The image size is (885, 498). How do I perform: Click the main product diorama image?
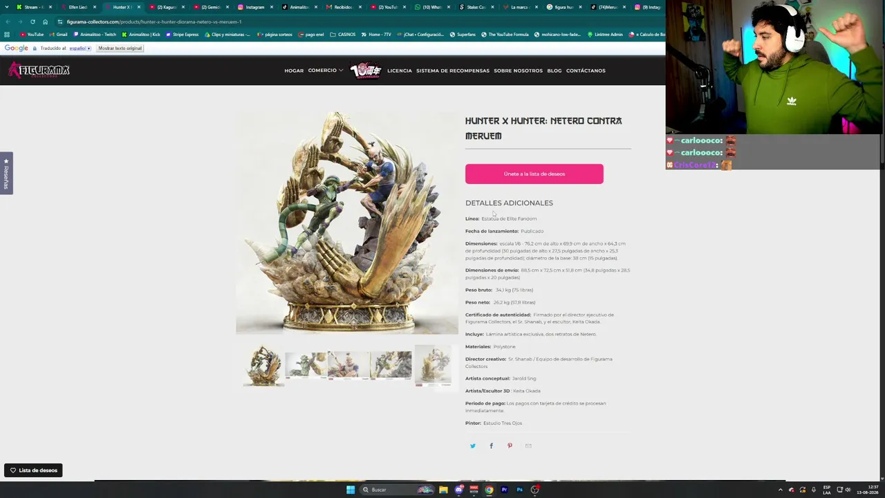pos(347,223)
